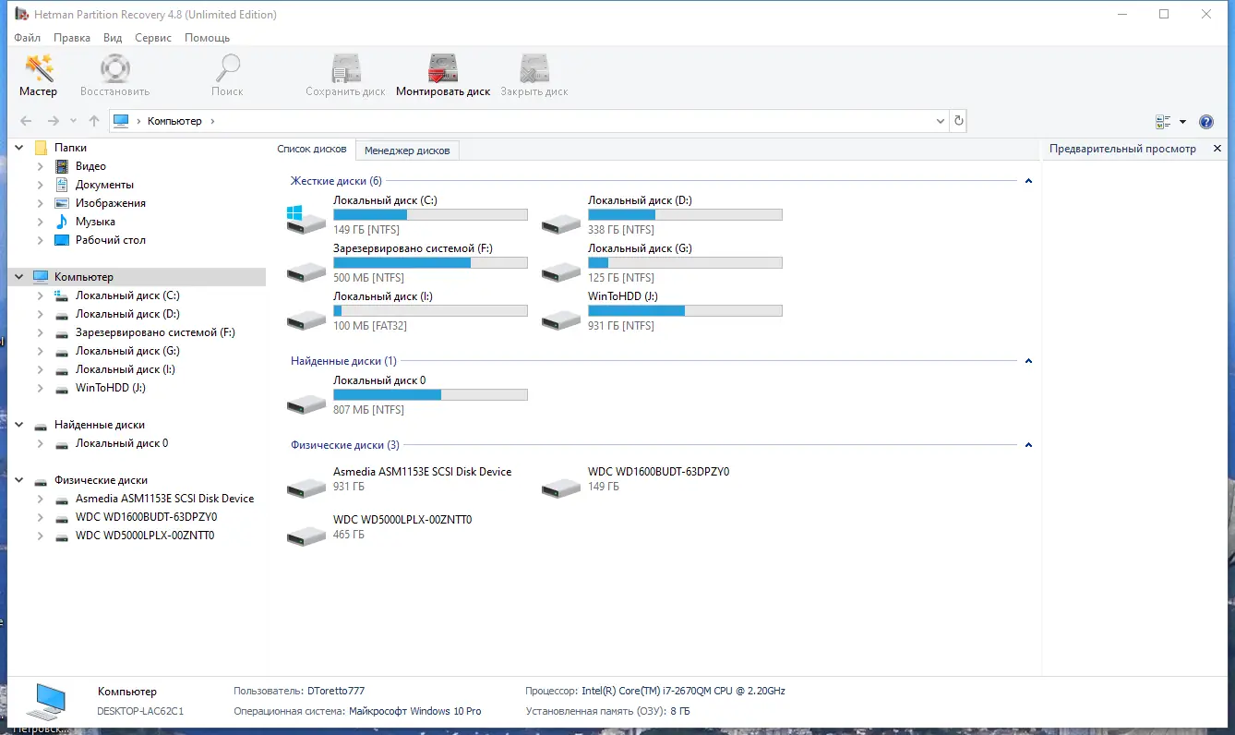Click the Восстановить lifebuoy toolbar icon

(114, 68)
